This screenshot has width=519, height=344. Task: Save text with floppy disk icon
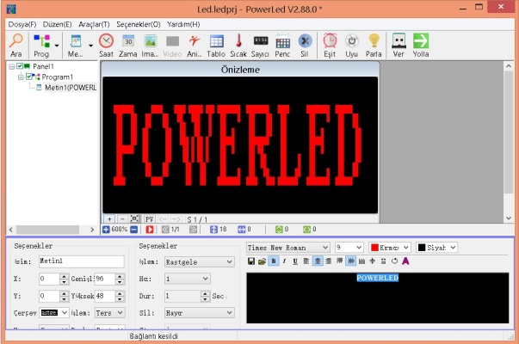pos(251,261)
